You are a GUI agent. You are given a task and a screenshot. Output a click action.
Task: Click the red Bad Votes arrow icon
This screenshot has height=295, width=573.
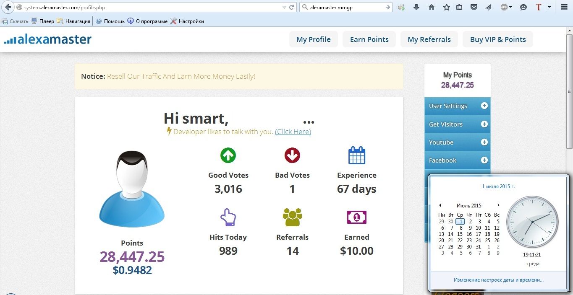(x=292, y=155)
